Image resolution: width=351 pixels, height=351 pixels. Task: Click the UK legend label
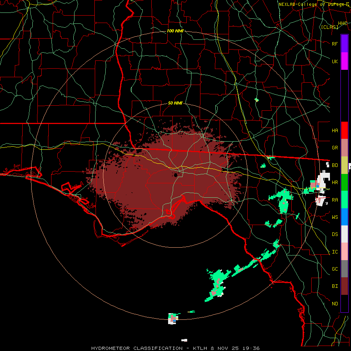click(x=335, y=61)
